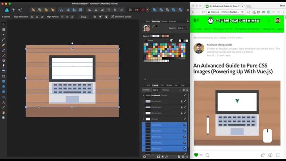This screenshot has width=286, height=161.
Task: Open the layer blend mode Normal dropdown
Action: (171, 90)
